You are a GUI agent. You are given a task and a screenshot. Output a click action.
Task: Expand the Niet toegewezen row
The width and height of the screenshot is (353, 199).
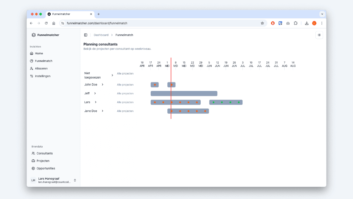(112, 75)
